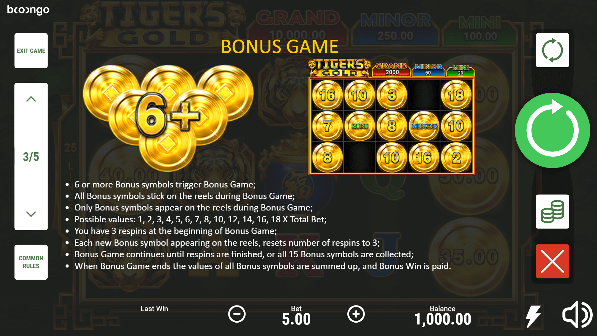Click the booongo logo

[28, 10]
